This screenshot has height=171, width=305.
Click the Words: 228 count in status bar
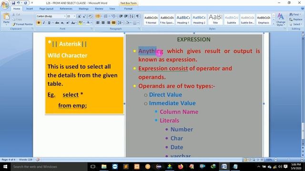click(26, 160)
